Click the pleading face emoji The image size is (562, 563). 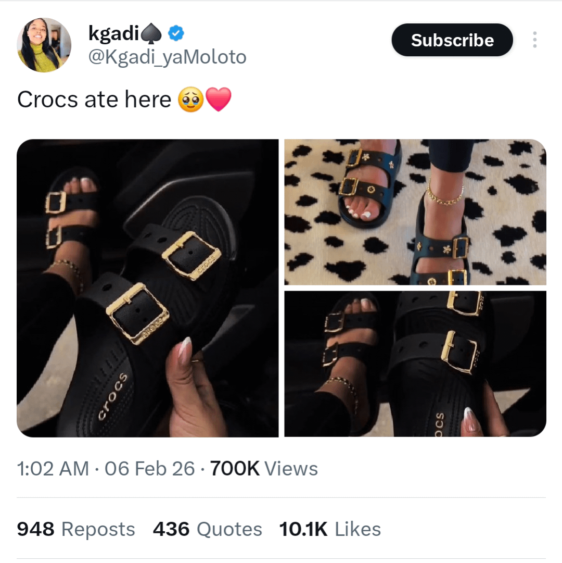pos(191,99)
